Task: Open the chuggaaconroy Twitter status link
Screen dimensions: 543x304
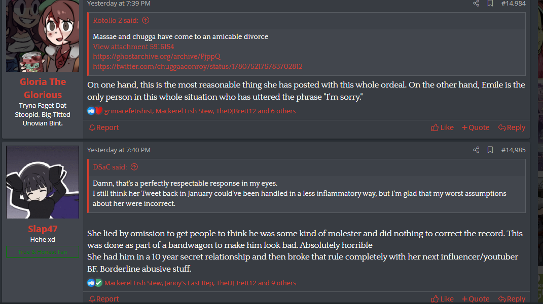Action: coord(198,66)
